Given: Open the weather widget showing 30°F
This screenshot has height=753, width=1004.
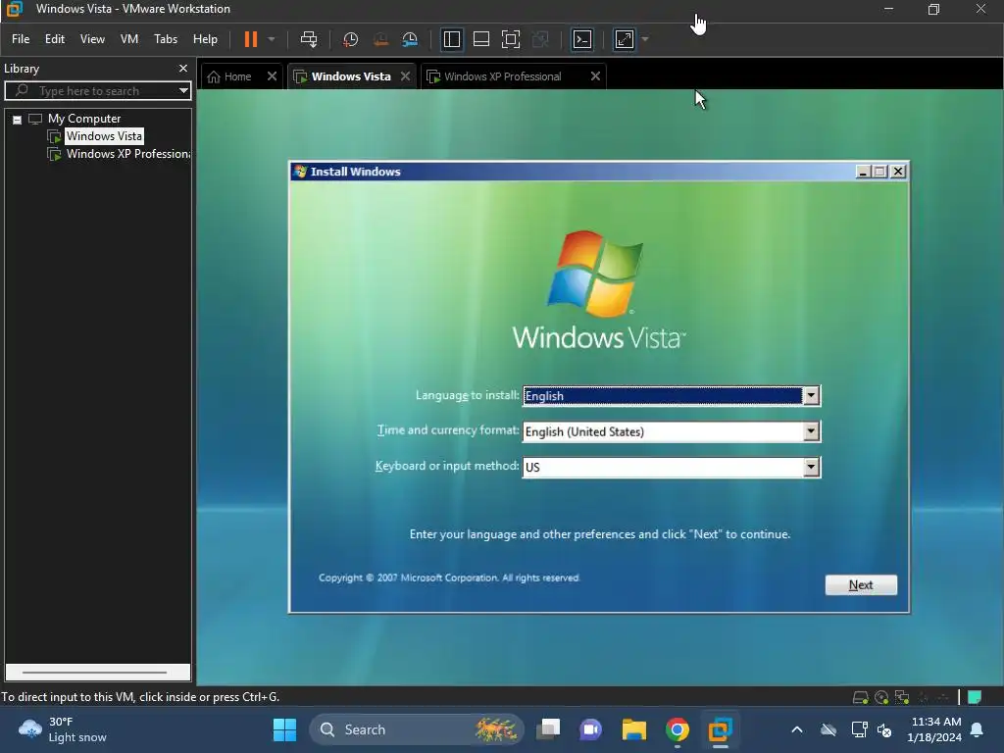Looking at the screenshot, I should (63, 729).
